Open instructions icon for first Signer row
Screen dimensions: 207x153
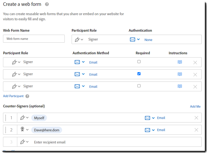(x=180, y=62)
